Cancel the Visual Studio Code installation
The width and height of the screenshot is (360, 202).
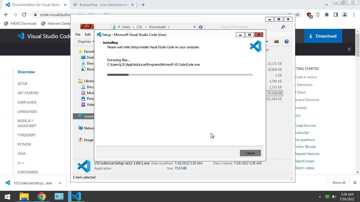pyautogui.click(x=250, y=153)
